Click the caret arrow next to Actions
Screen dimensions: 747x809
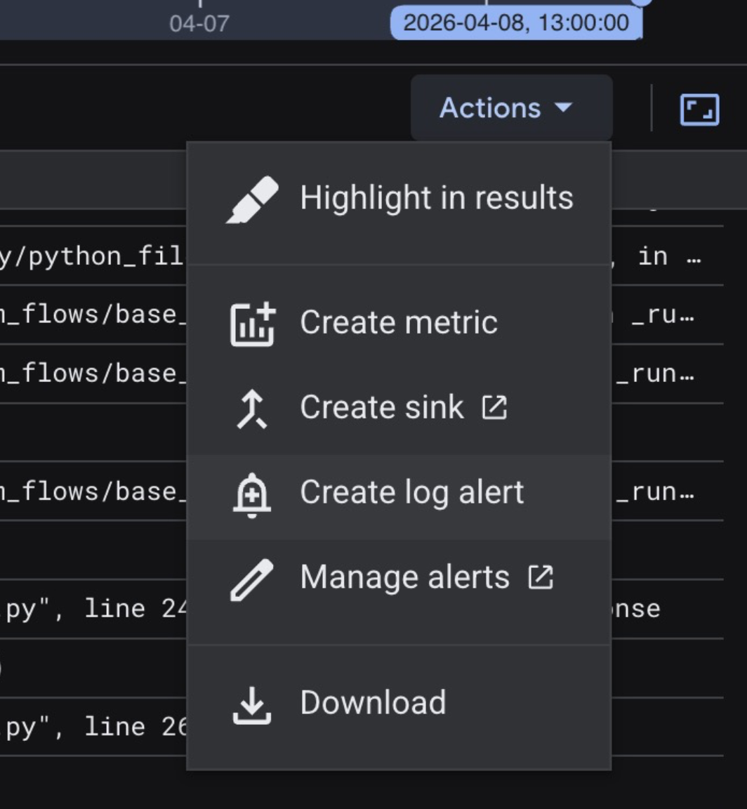pos(563,108)
